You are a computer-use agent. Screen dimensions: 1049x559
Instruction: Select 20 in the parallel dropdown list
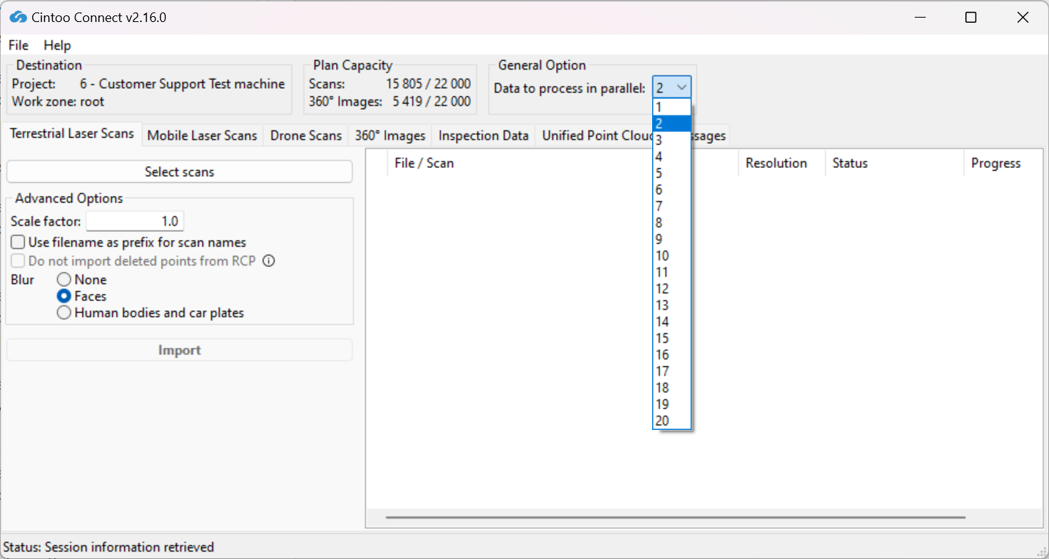(672, 420)
